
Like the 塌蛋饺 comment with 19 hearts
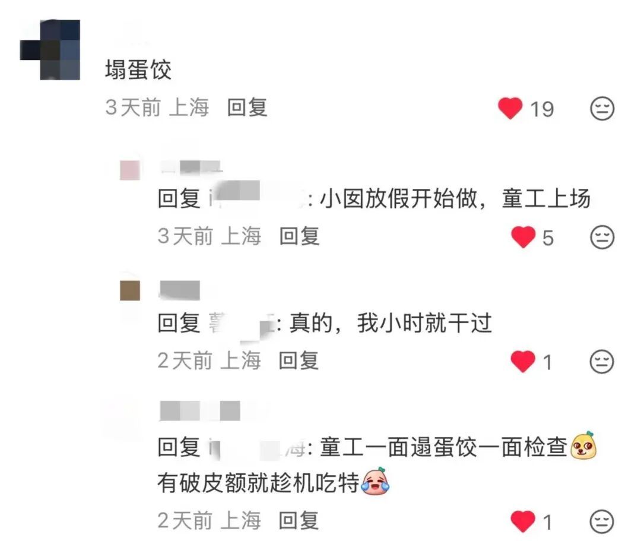510,108
